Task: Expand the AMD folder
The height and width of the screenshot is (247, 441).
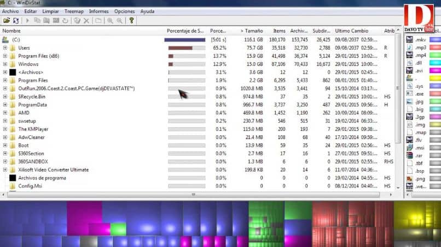Action: [5, 113]
